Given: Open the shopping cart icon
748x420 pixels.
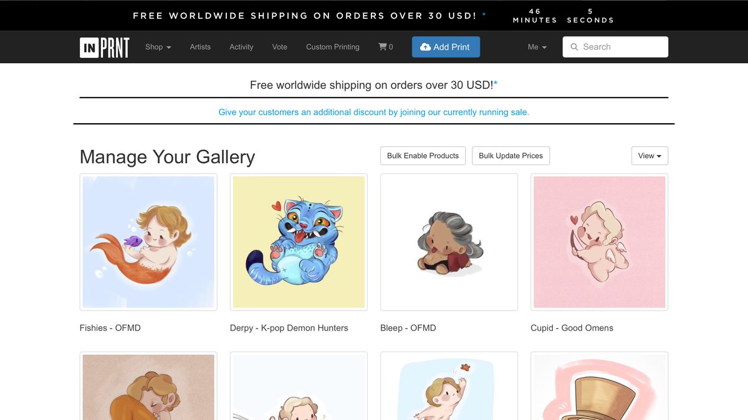Looking at the screenshot, I should [x=383, y=47].
